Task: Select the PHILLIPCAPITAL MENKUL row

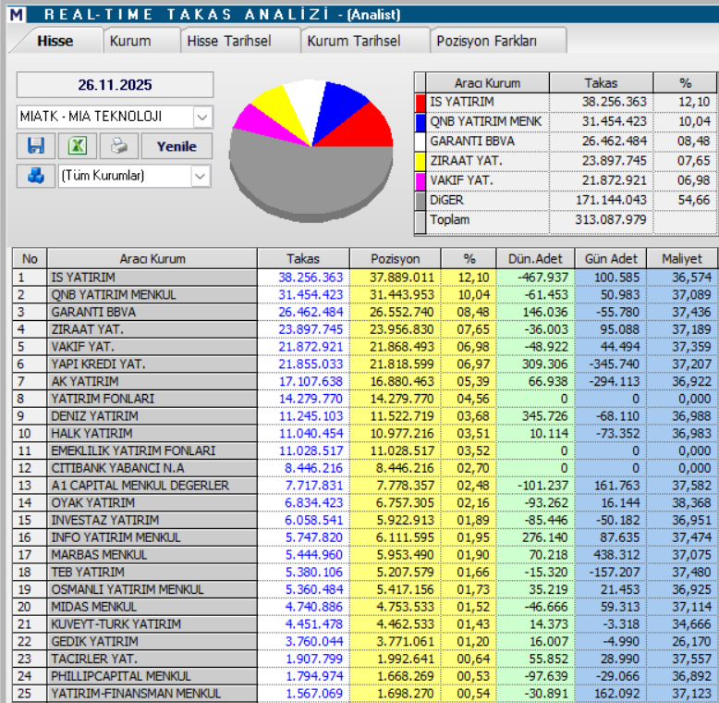Action: click(x=365, y=676)
